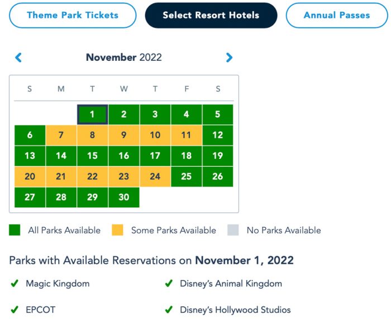Go to previous month using left arrow
This screenshot has width=391, height=319.
[x=18, y=57]
